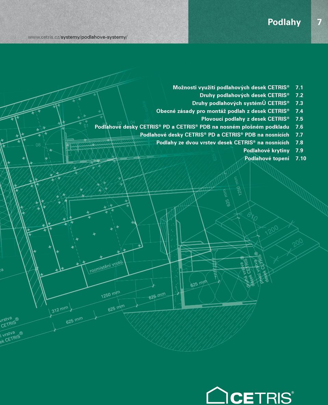
Task: Click the Podlahy chapter heading
Action: (284, 22)
